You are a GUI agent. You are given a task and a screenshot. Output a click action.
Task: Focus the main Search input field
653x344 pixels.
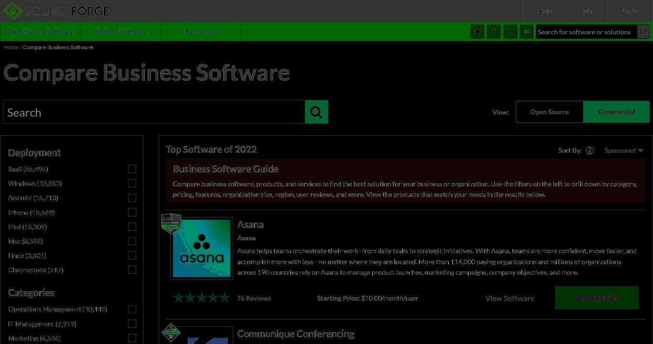[x=154, y=112]
